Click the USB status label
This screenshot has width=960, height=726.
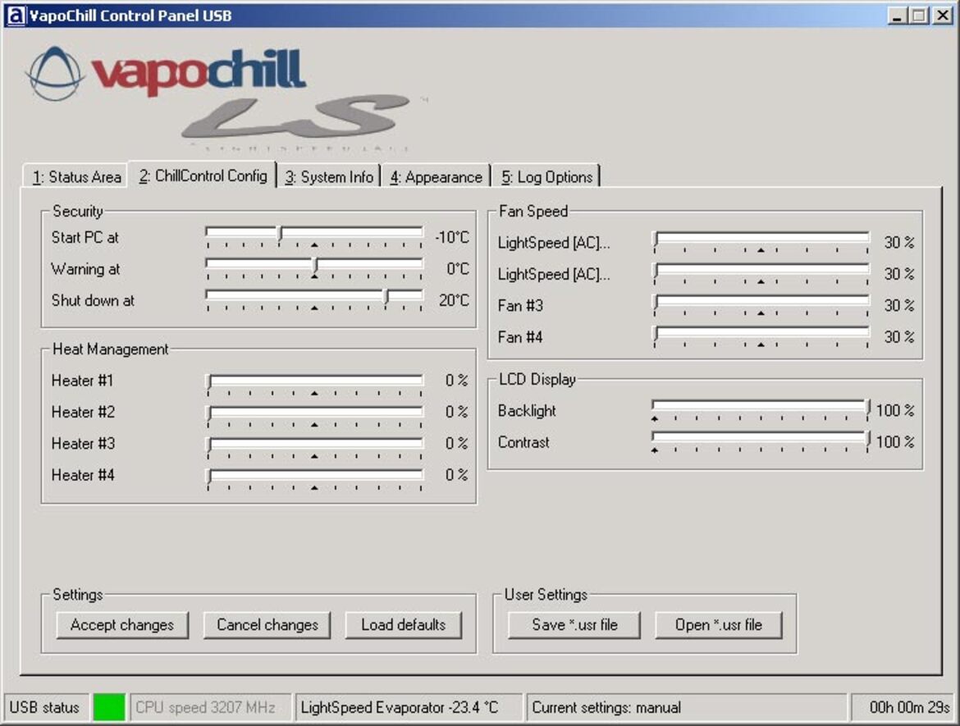tap(44, 707)
